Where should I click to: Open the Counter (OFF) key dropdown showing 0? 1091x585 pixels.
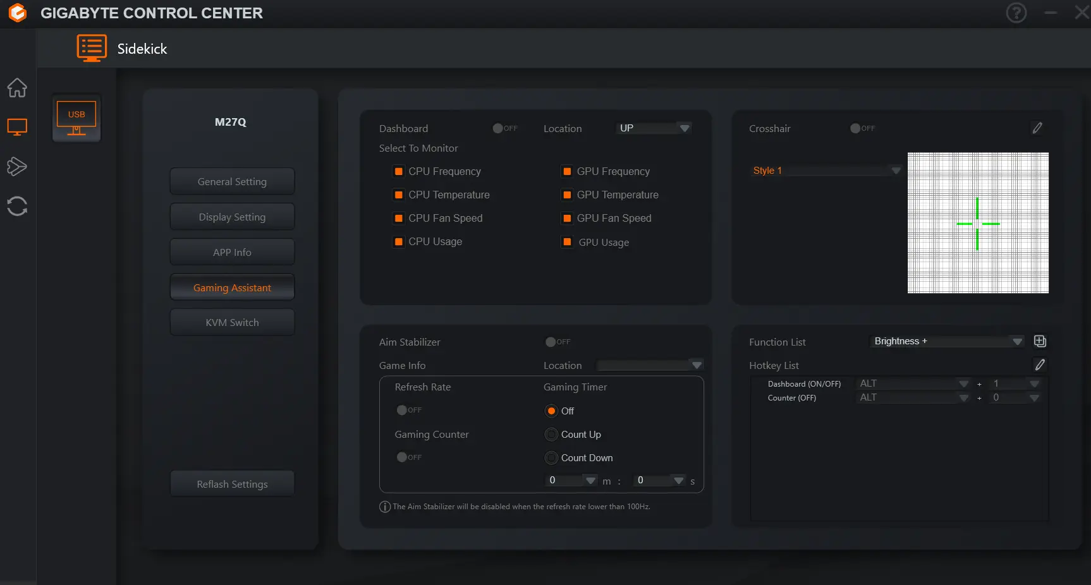tap(1015, 397)
